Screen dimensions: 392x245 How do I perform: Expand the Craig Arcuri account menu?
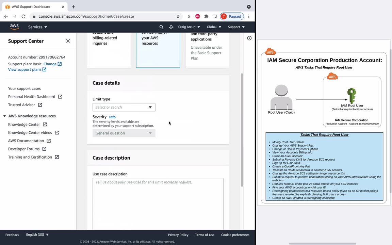(x=189, y=27)
